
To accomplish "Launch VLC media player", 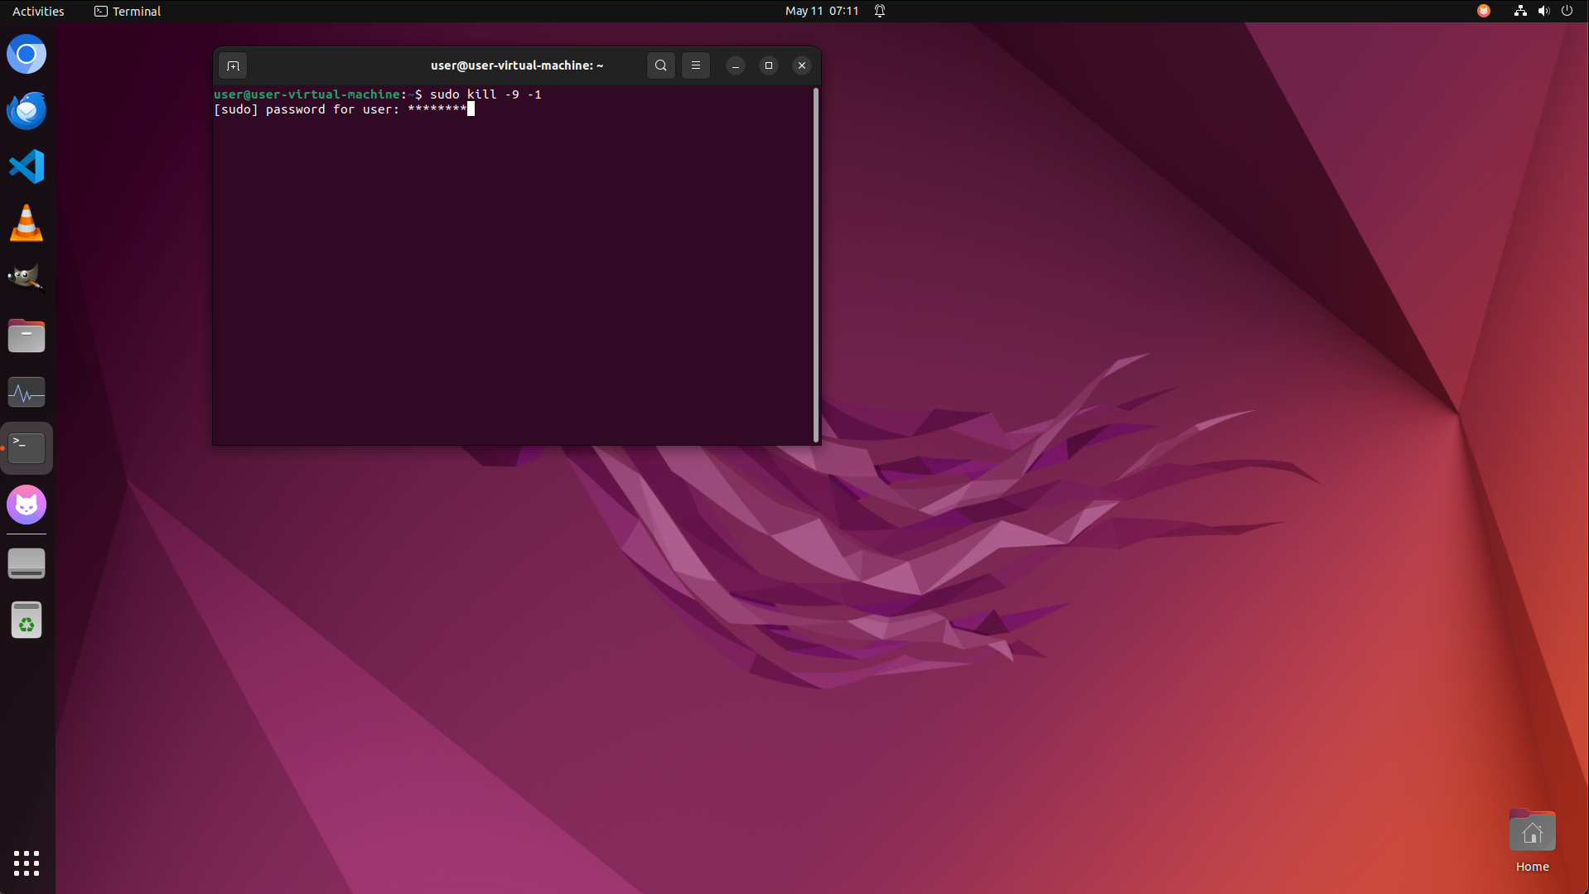I will click(27, 223).
